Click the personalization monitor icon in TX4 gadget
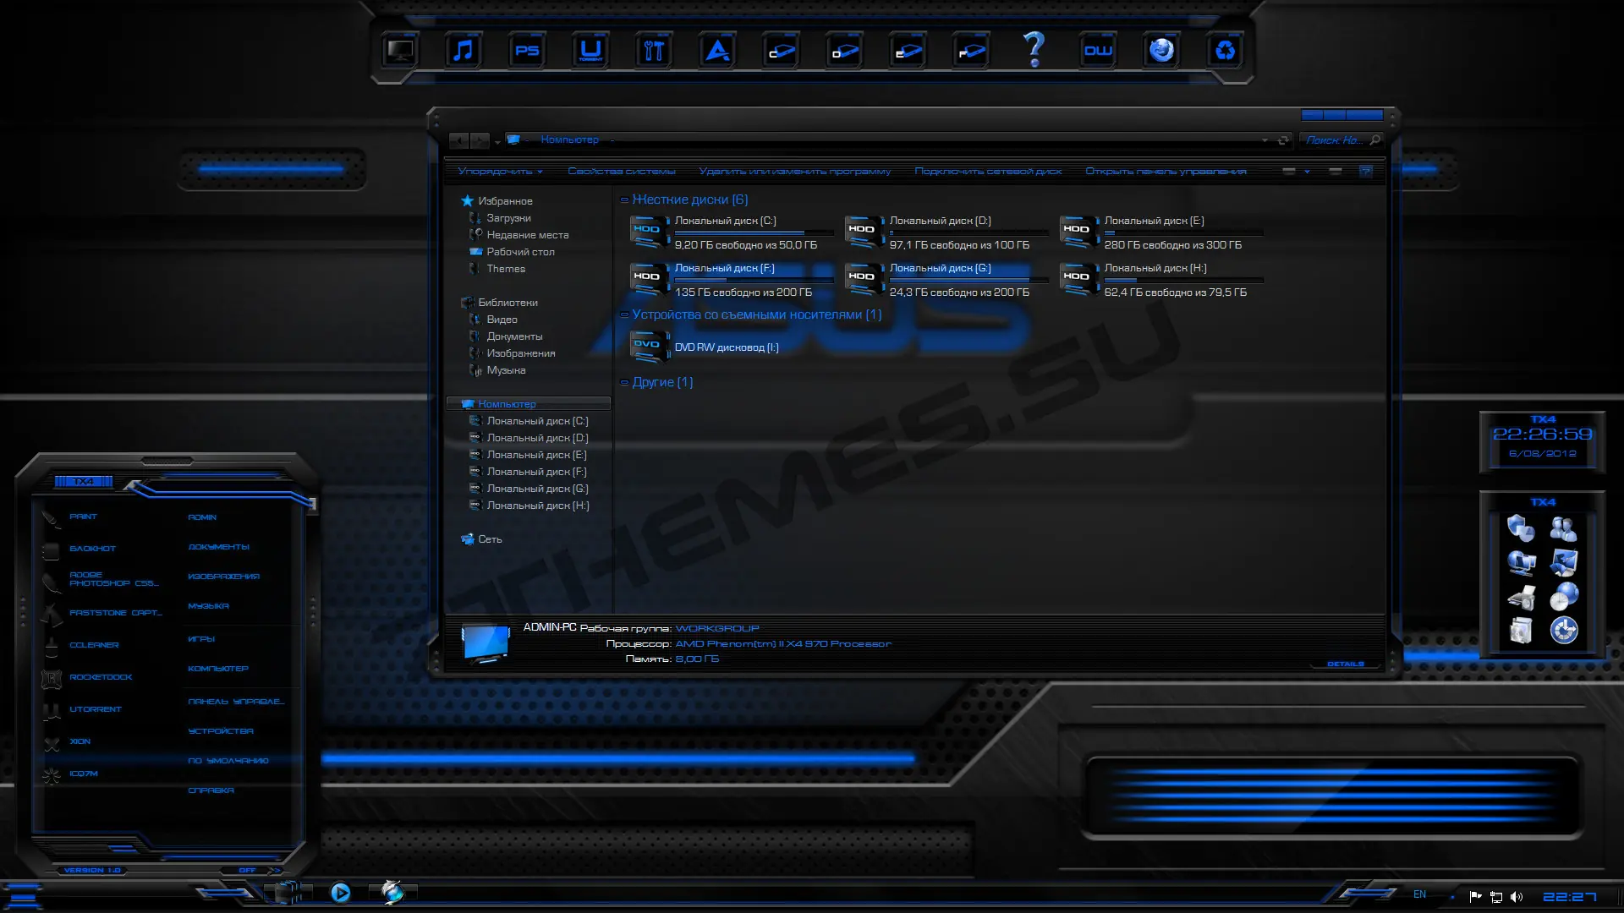Image resolution: width=1624 pixels, height=913 pixels. click(1563, 563)
